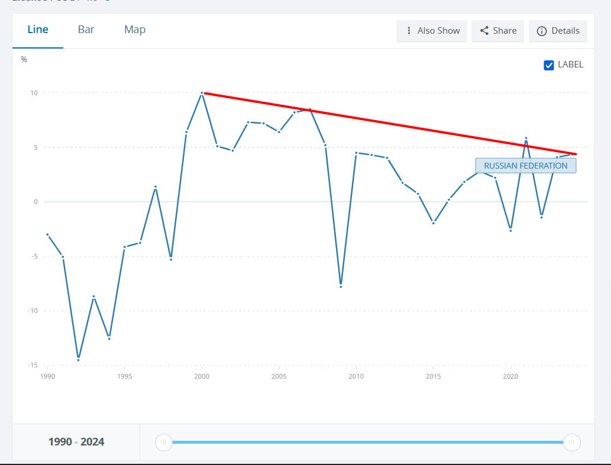Click the 1990 - 2024 year range text
The height and width of the screenshot is (465, 611).
[76, 442]
